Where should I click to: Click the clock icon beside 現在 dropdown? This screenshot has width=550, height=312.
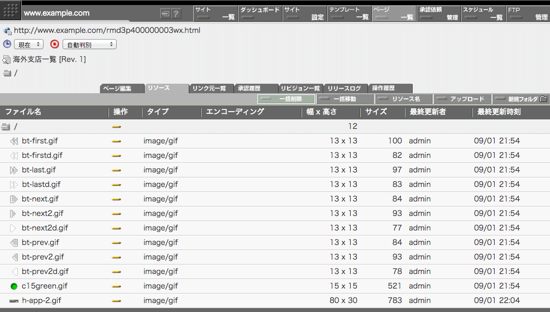tap(7, 44)
